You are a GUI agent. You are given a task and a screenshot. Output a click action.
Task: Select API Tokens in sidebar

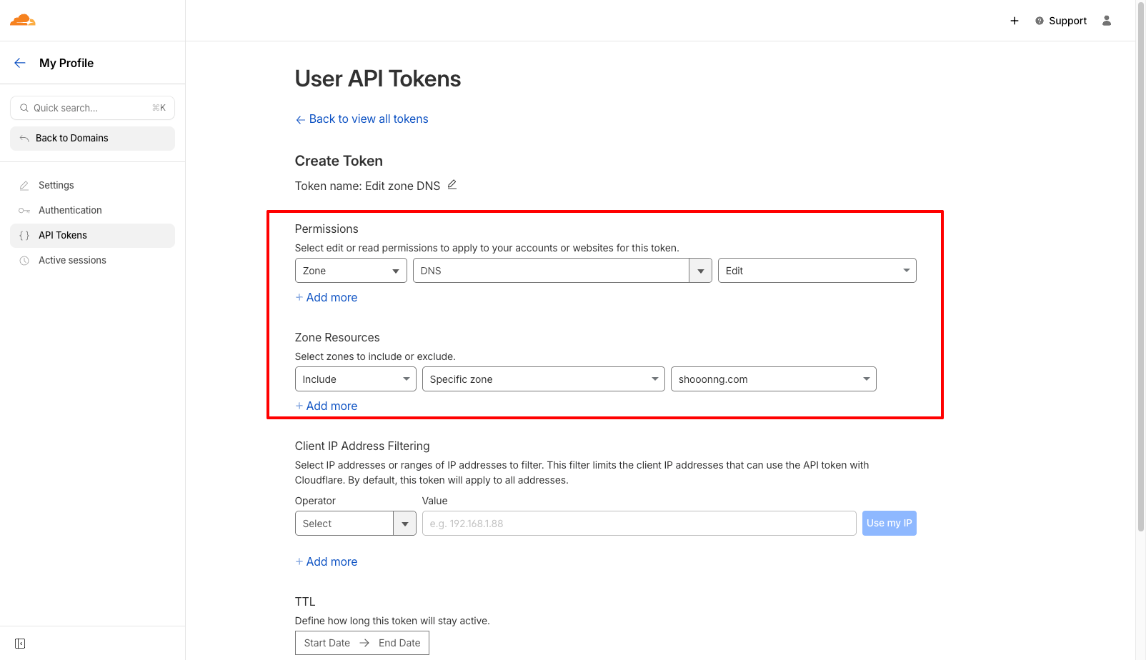[92, 236]
